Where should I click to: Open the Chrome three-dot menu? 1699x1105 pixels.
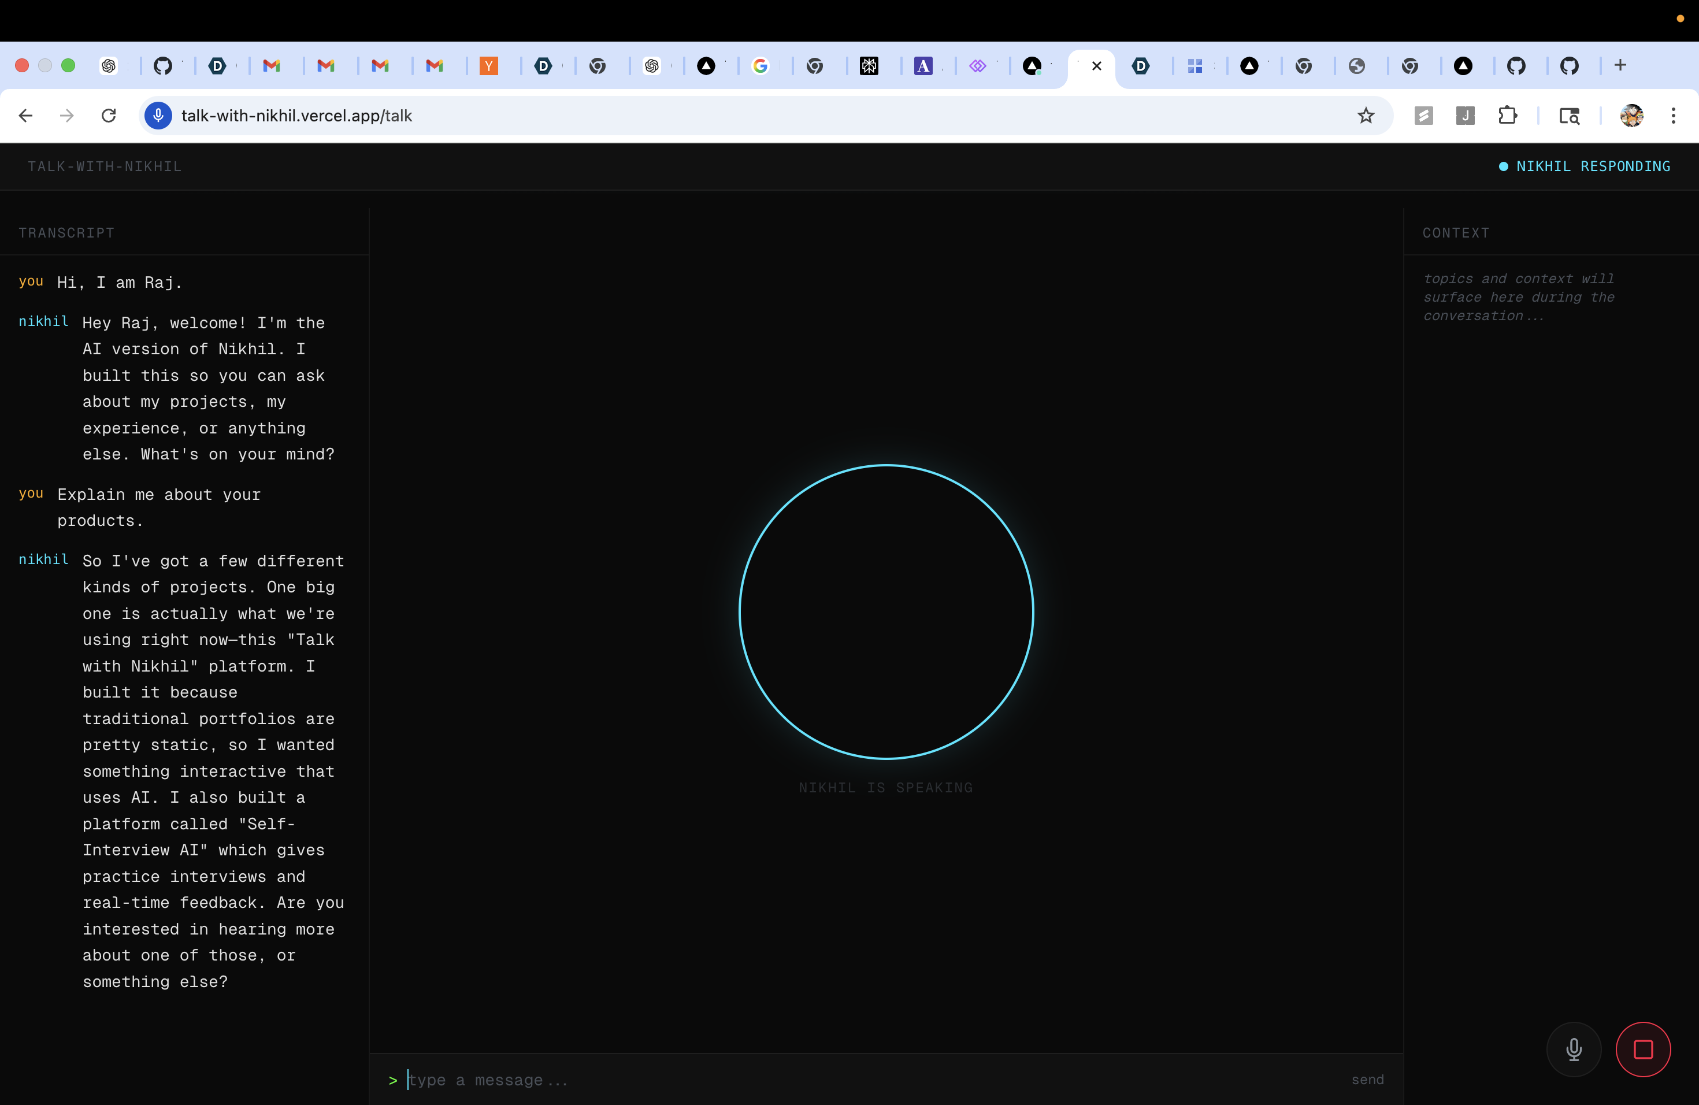pyautogui.click(x=1674, y=116)
